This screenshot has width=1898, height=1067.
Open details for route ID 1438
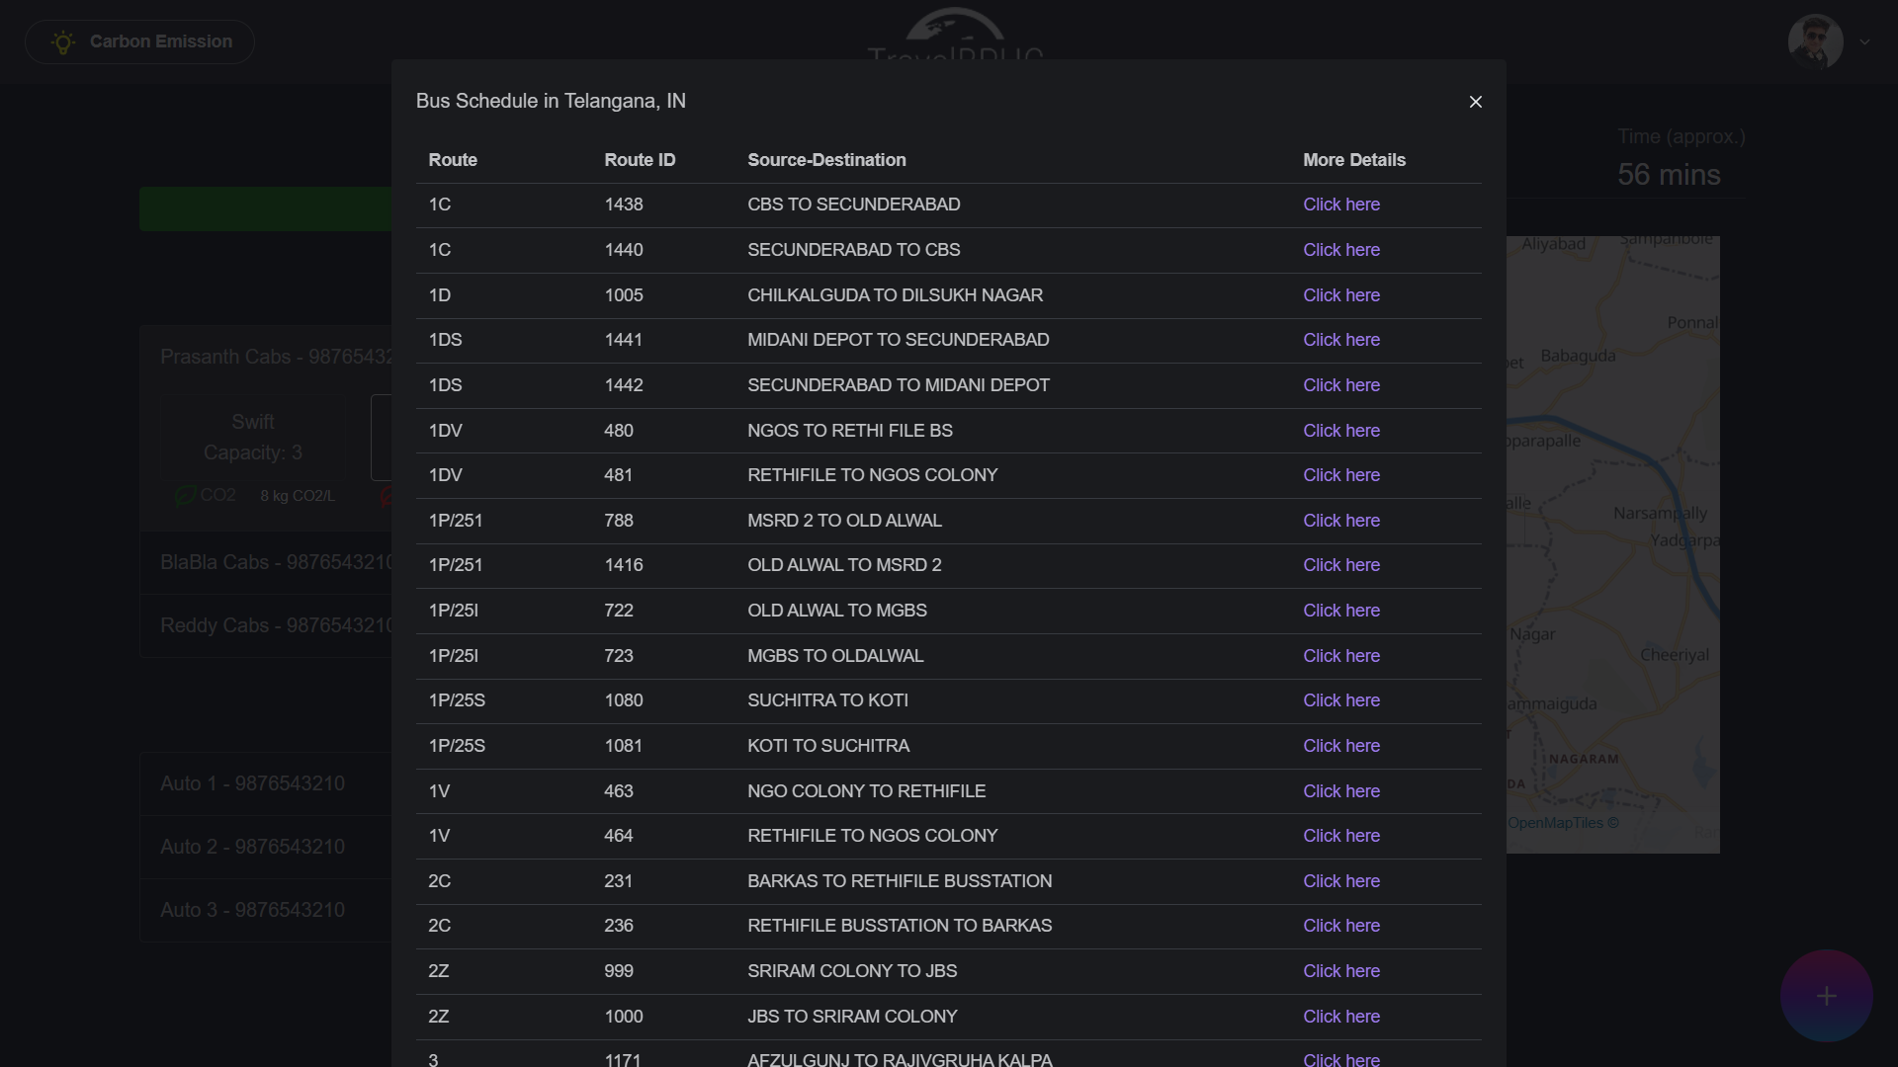(x=1340, y=205)
